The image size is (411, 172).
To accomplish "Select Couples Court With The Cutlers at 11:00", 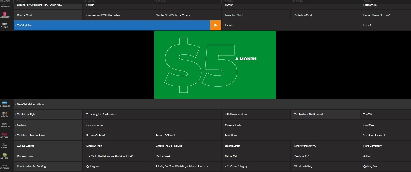I will 117,15.
